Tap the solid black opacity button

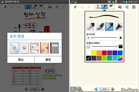(121, 46)
